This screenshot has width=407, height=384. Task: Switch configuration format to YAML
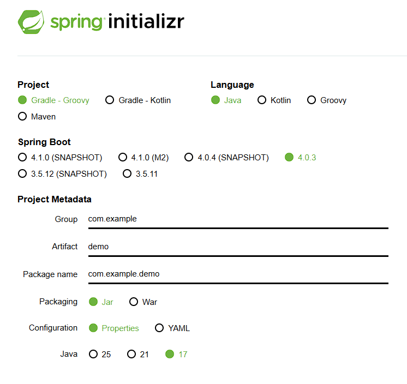pos(159,328)
